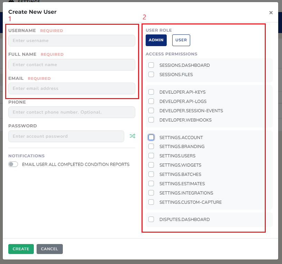282x264 pixels.
Task: Check the SETTINGS.ACCOUNT checkbox
Action: pyautogui.click(x=151, y=137)
